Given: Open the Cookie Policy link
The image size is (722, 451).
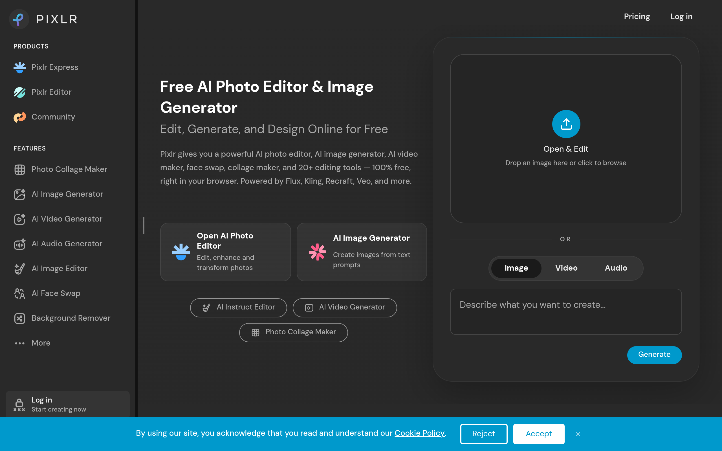Looking at the screenshot, I should [419, 434].
